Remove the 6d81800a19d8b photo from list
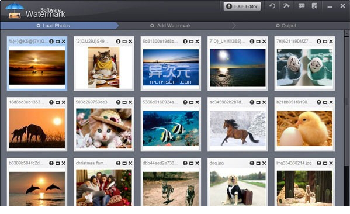This screenshot has height=214, width=350. (x=197, y=42)
